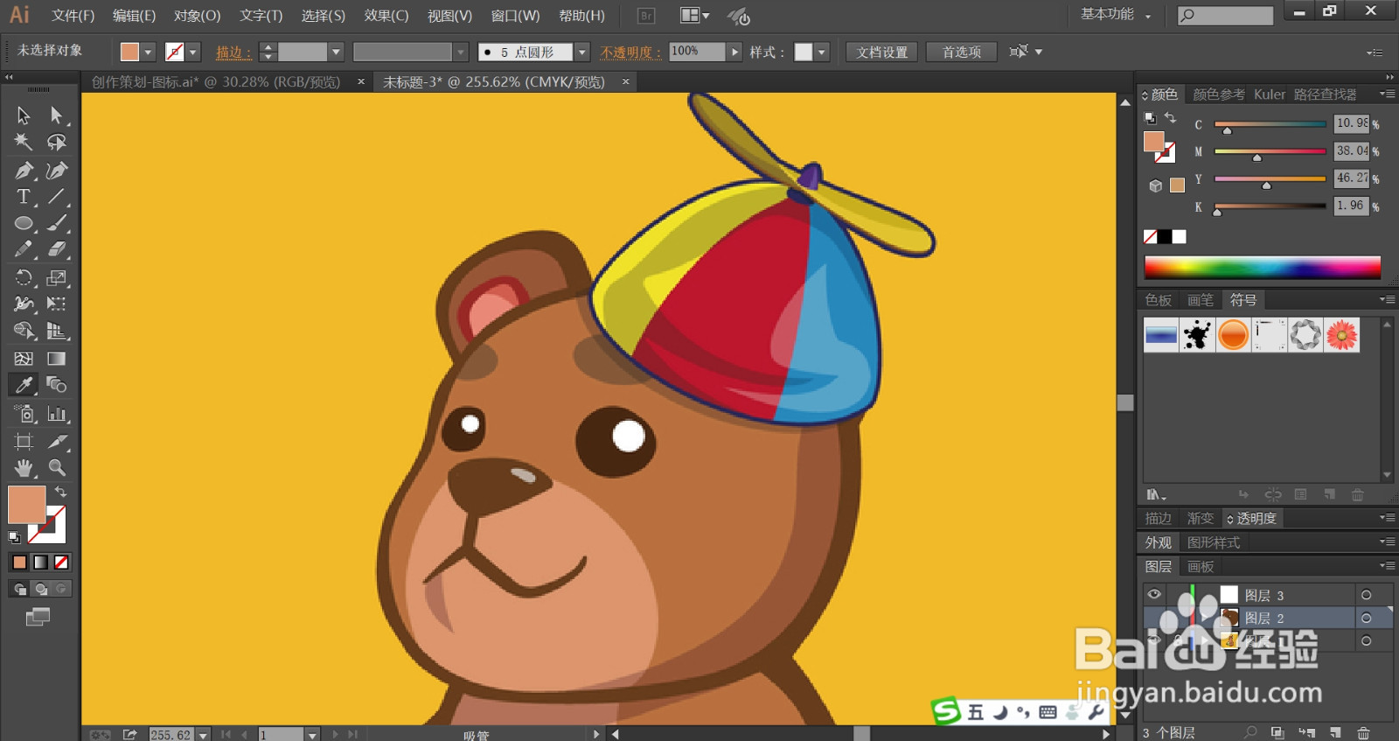Click black swatch in Color panel
Image resolution: width=1399 pixels, height=741 pixels.
(x=1165, y=236)
